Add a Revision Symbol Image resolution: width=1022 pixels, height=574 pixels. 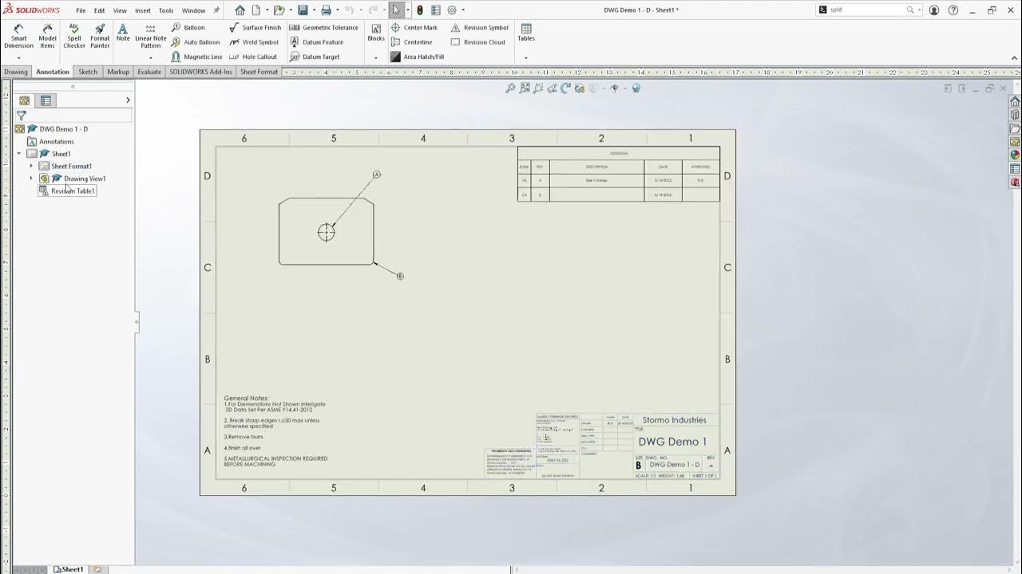click(480, 27)
